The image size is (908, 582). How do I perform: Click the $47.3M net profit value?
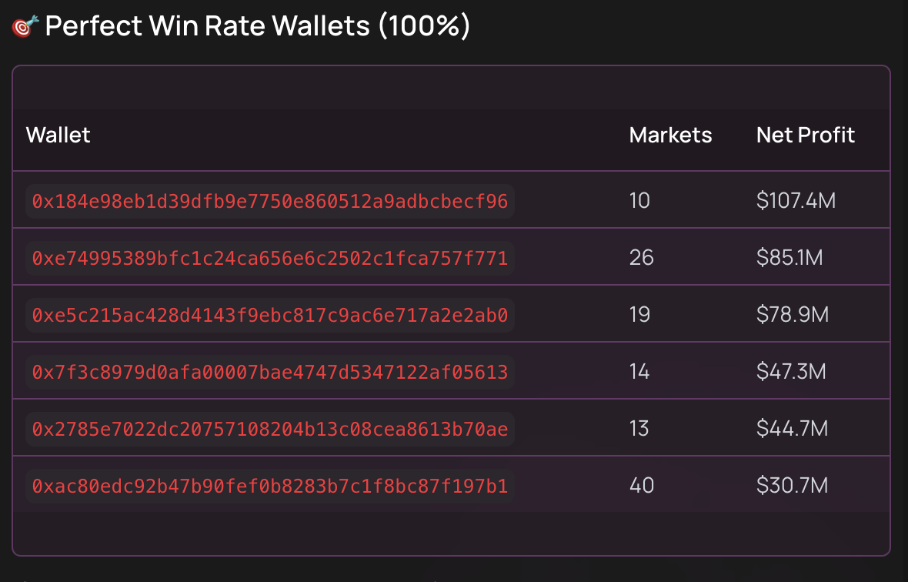click(x=791, y=372)
